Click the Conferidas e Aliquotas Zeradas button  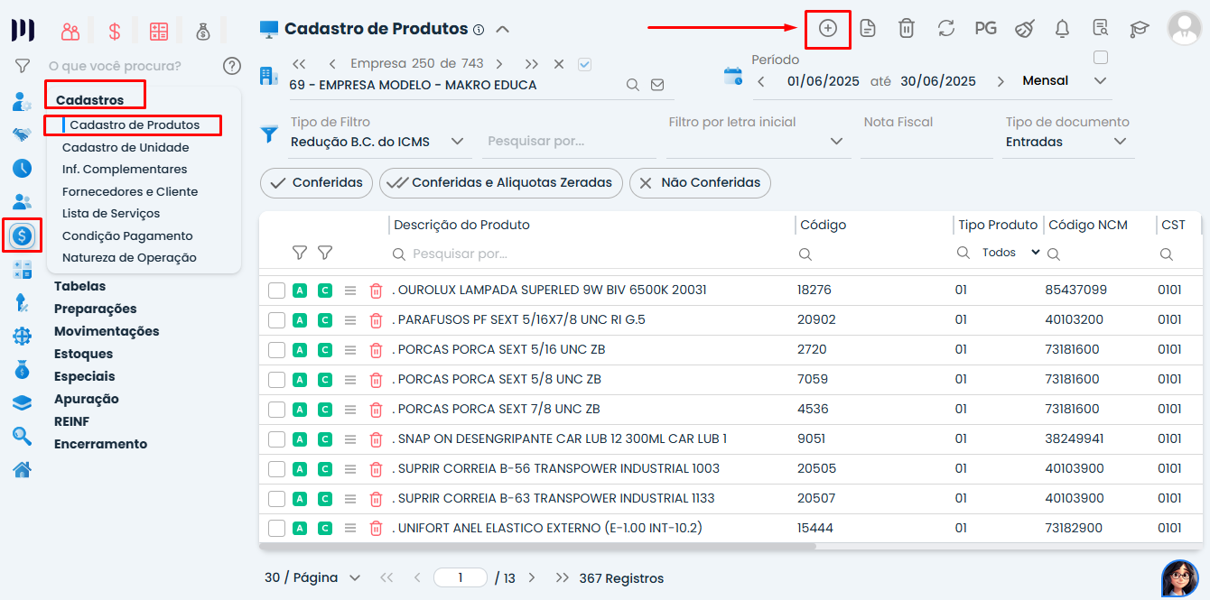pos(500,183)
